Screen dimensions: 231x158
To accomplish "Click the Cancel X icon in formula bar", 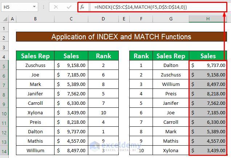I will point(56,7).
